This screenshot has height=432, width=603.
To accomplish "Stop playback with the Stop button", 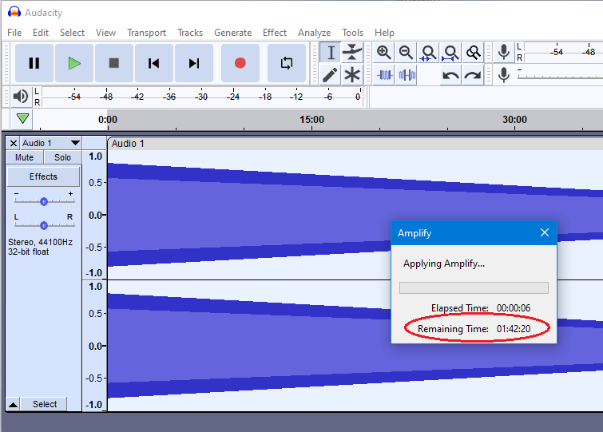I will click(x=114, y=63).
